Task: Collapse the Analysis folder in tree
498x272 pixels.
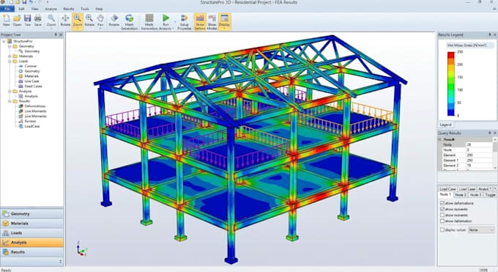Action: [x=10, y=92]
